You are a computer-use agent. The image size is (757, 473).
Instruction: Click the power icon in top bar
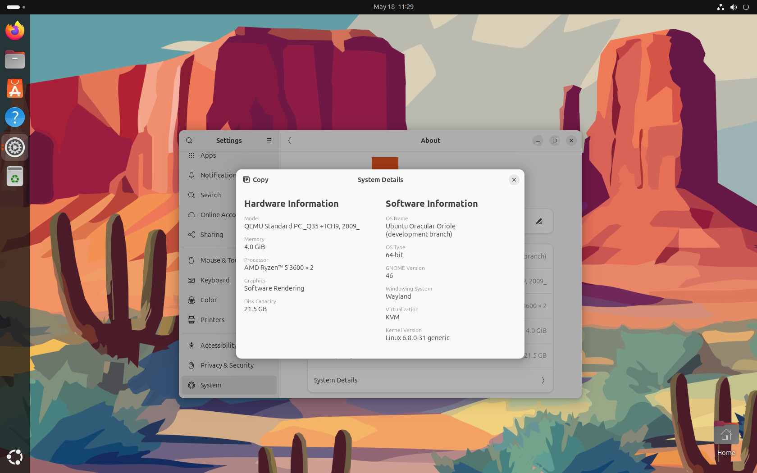pyautogui.click(x=746, y=7)
